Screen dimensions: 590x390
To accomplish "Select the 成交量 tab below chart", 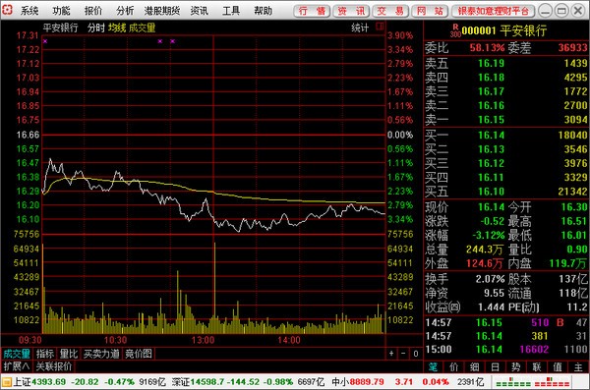I will 17,354.
